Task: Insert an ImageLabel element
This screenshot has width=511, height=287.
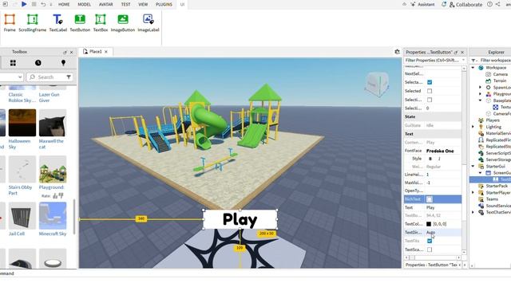Action: point(149,23)
